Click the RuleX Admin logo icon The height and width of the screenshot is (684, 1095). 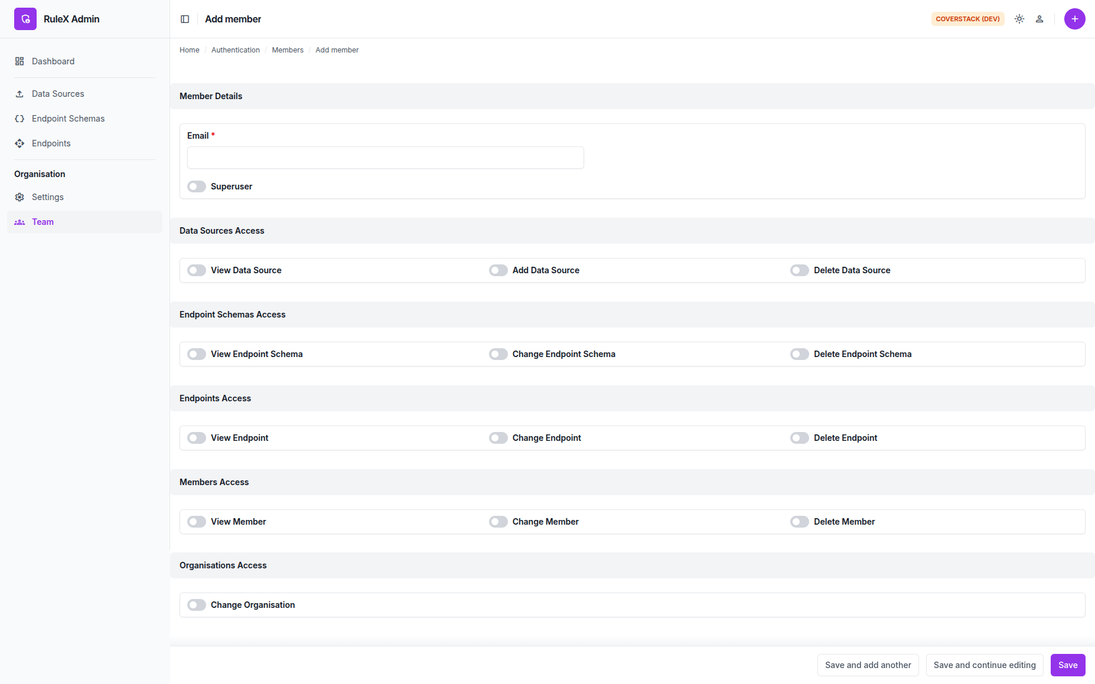pos(25,19)
